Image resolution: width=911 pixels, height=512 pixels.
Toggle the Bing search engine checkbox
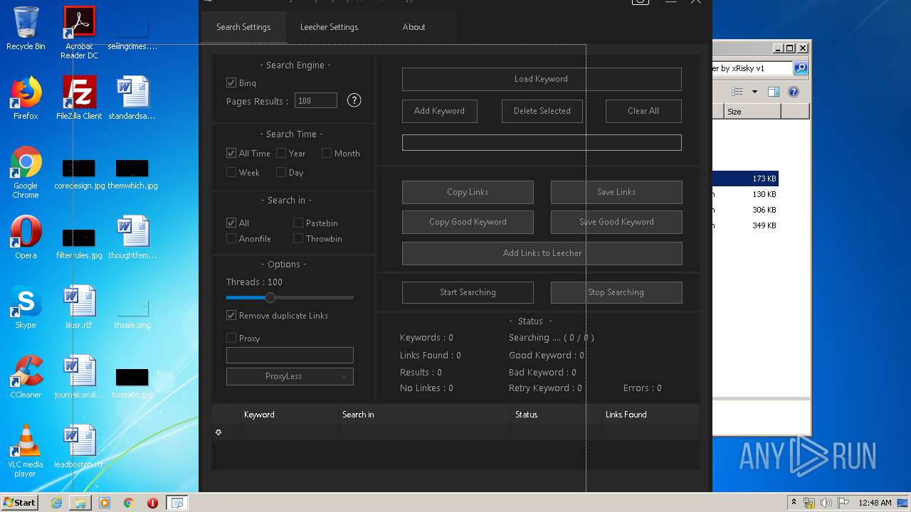(231, 83)
